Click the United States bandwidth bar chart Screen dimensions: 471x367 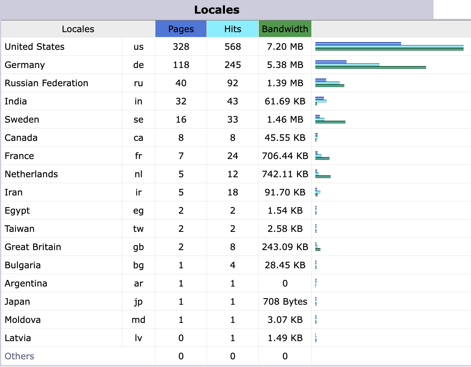(389, 49)
